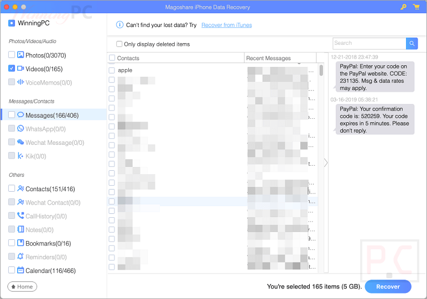Open the Bookmarks(0/16) category
The width and height of the screenshot is (427, 299).
pos(48,243)
